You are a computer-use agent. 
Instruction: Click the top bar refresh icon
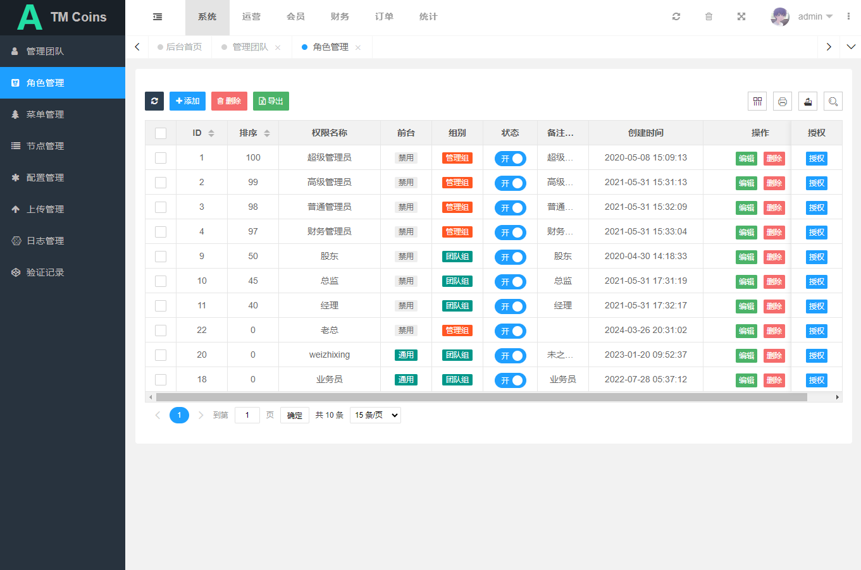pyautogui.click(x=676, y=17)
